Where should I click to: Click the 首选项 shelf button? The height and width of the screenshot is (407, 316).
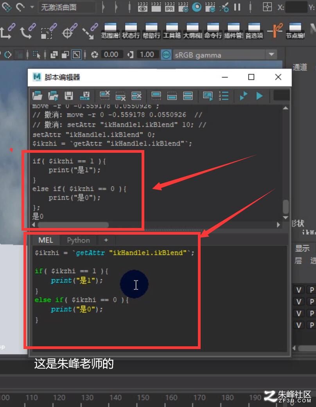tap(254, 31)
